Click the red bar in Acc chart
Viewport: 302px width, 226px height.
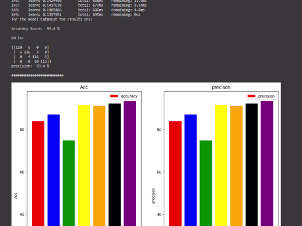(x=38, y=174)
